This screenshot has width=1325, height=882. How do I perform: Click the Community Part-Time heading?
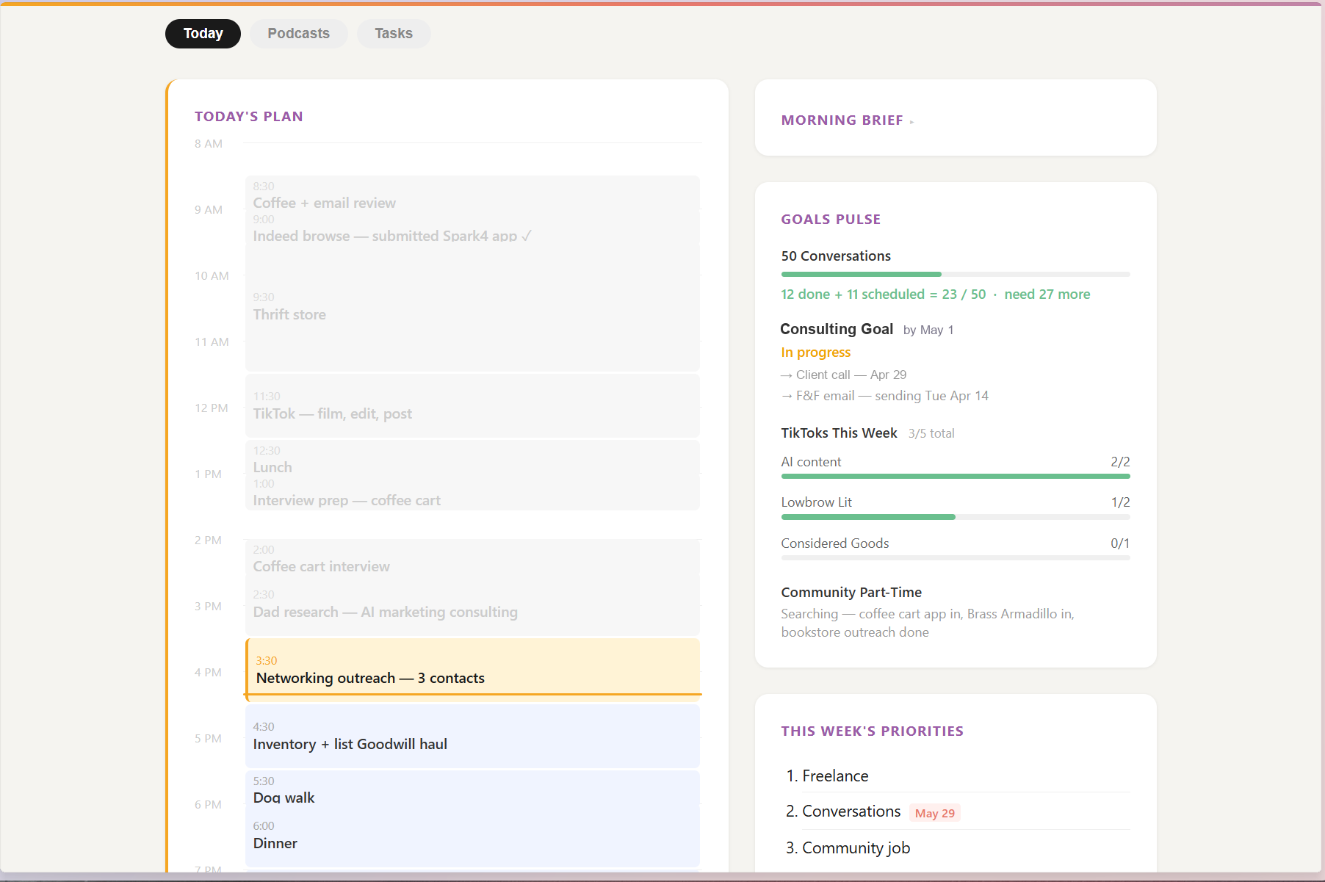pyautogui.click(x=851, y=593)
